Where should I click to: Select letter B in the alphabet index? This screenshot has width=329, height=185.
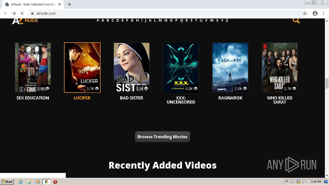pos(108,20)
